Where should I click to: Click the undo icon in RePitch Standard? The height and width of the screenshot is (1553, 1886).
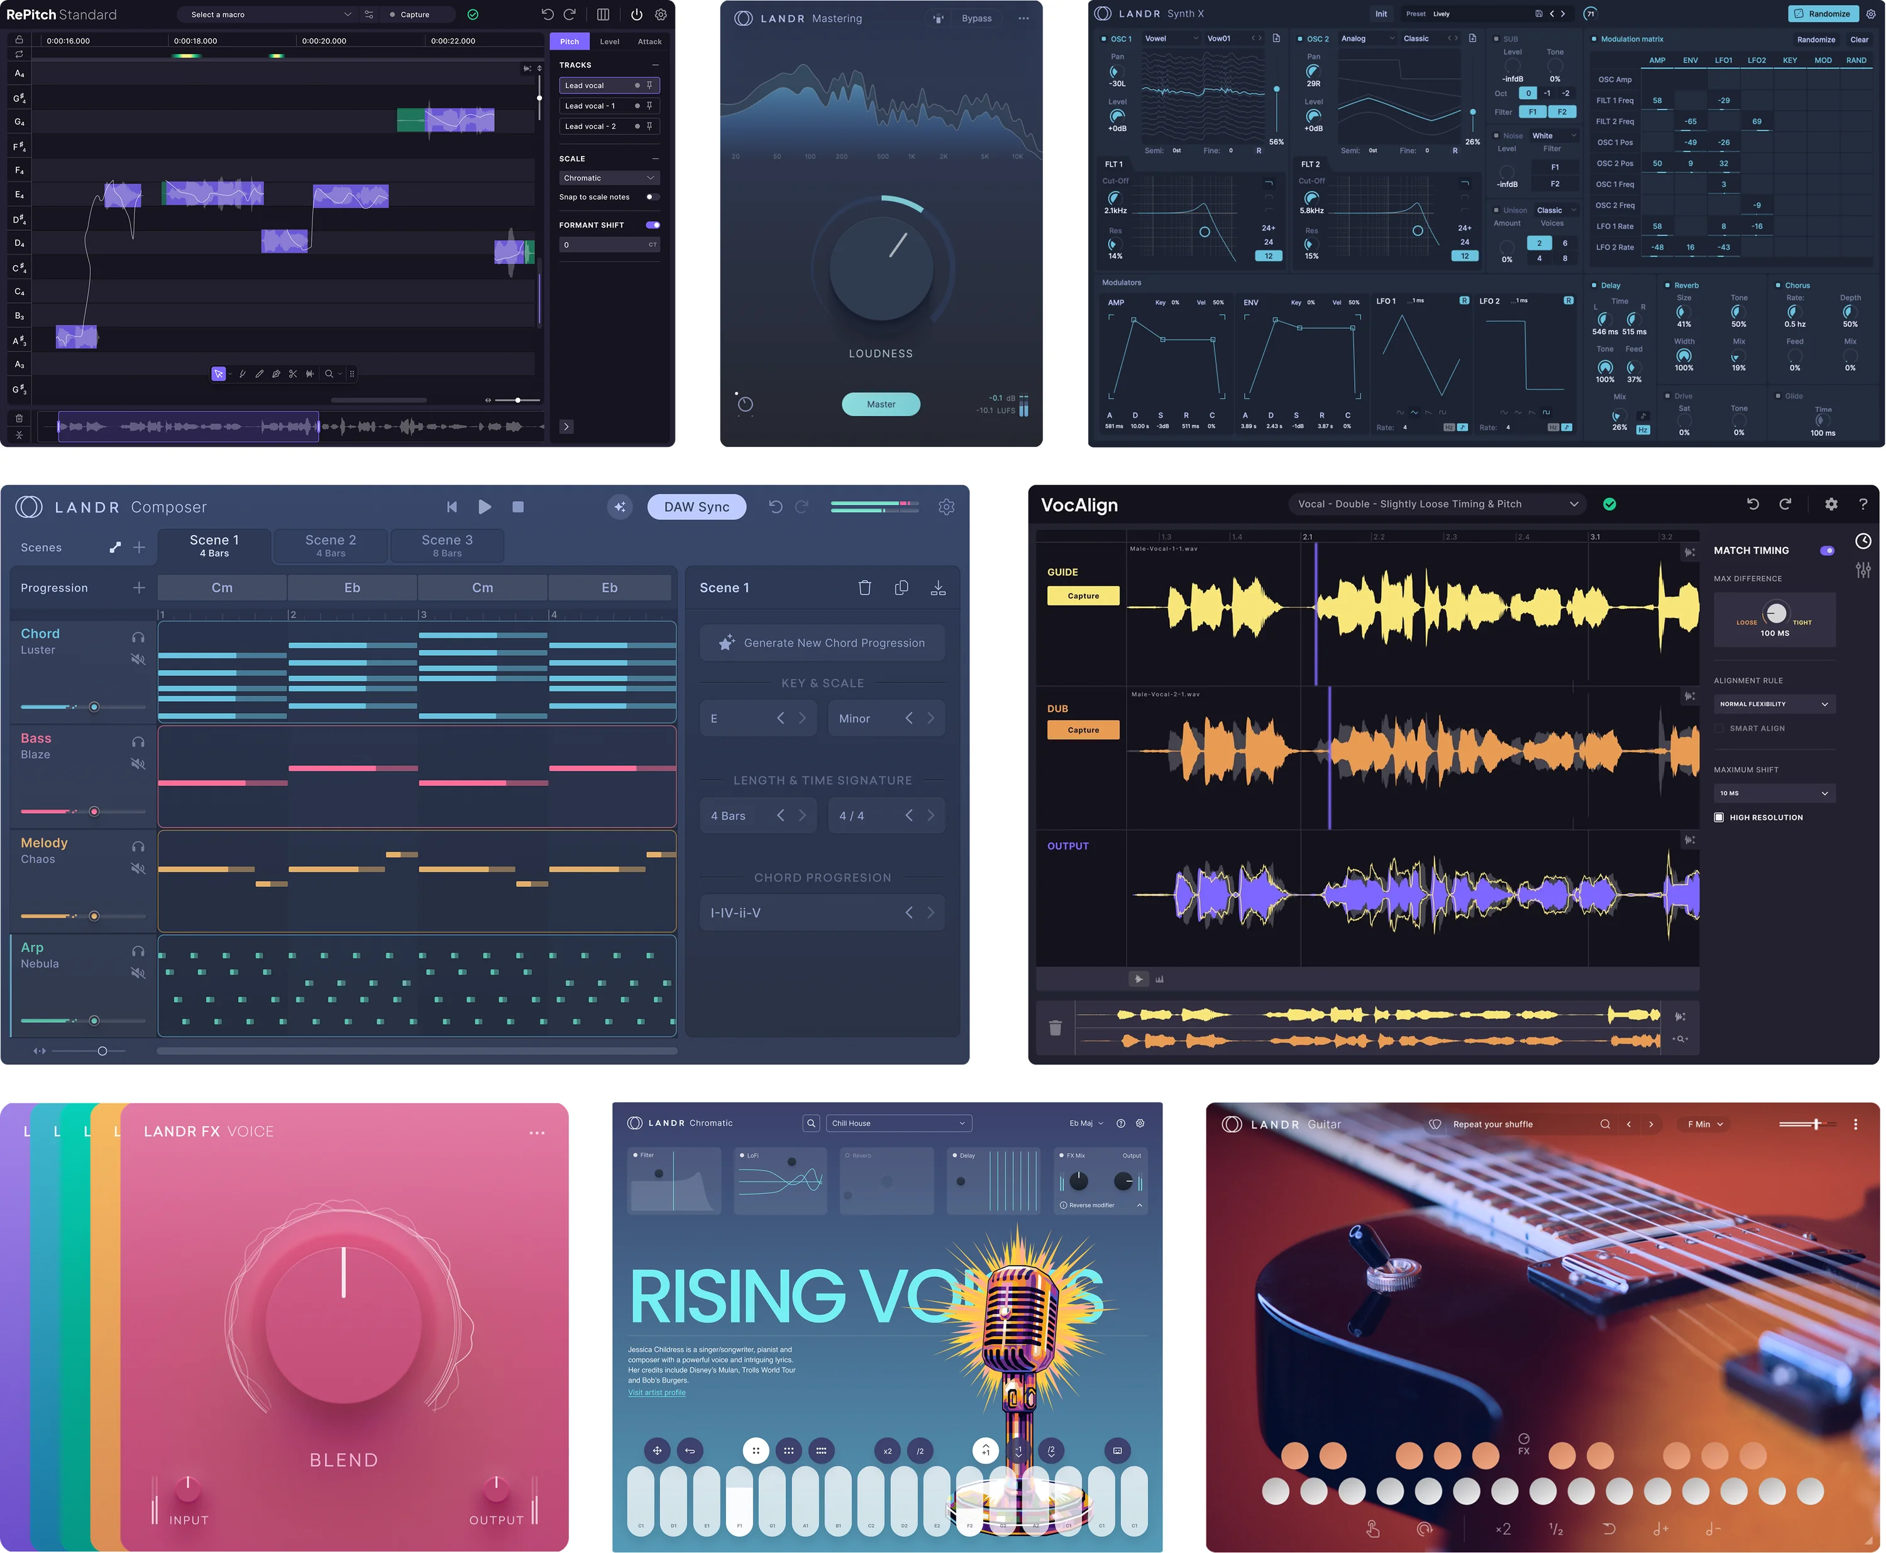(548, 14)
